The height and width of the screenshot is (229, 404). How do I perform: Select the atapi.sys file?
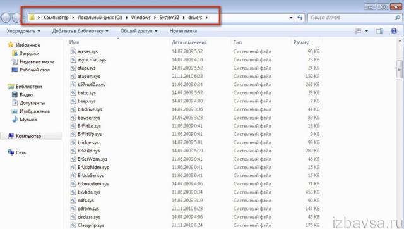point(86,68)
